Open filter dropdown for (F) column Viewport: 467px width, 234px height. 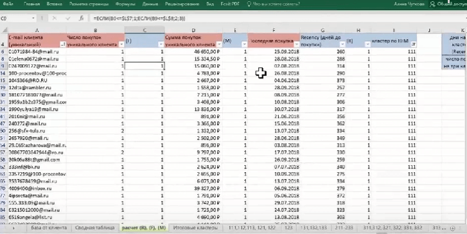pos(161,44)
